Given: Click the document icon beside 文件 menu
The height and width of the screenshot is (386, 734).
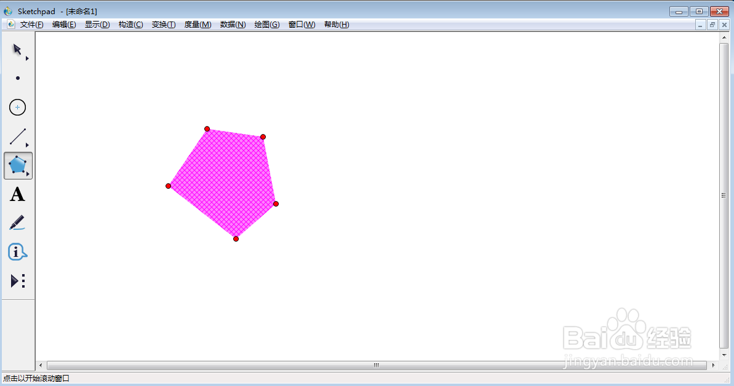Looking at the screenshot, I should point(10,25).
